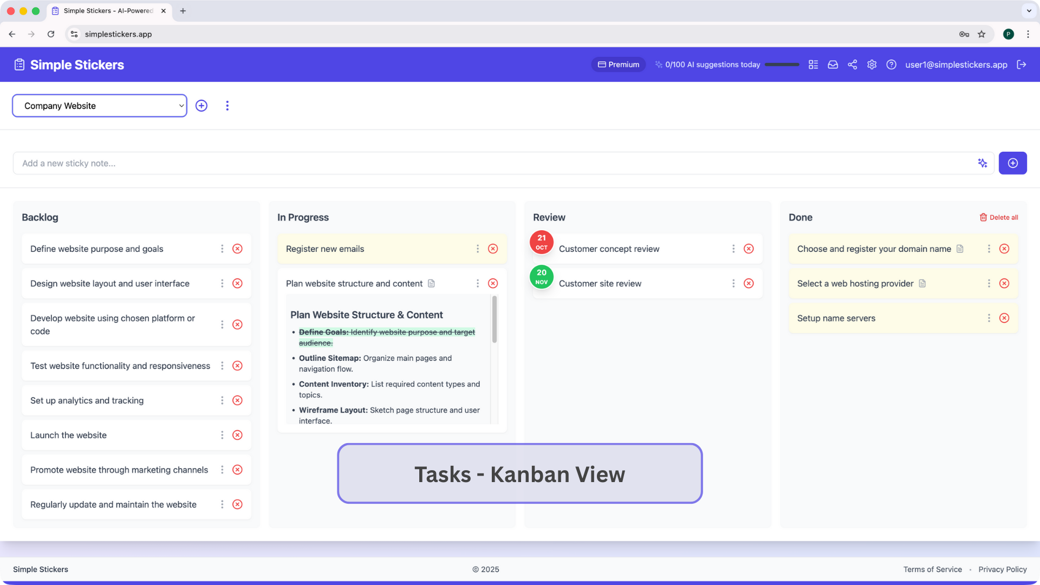Open the settings gear icon
1040x585 pixels.
pyautogui.click(x=872, y=64)
